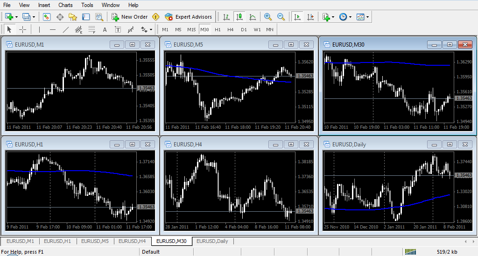Expand the Templates dropdown arrow

point(367,17)
